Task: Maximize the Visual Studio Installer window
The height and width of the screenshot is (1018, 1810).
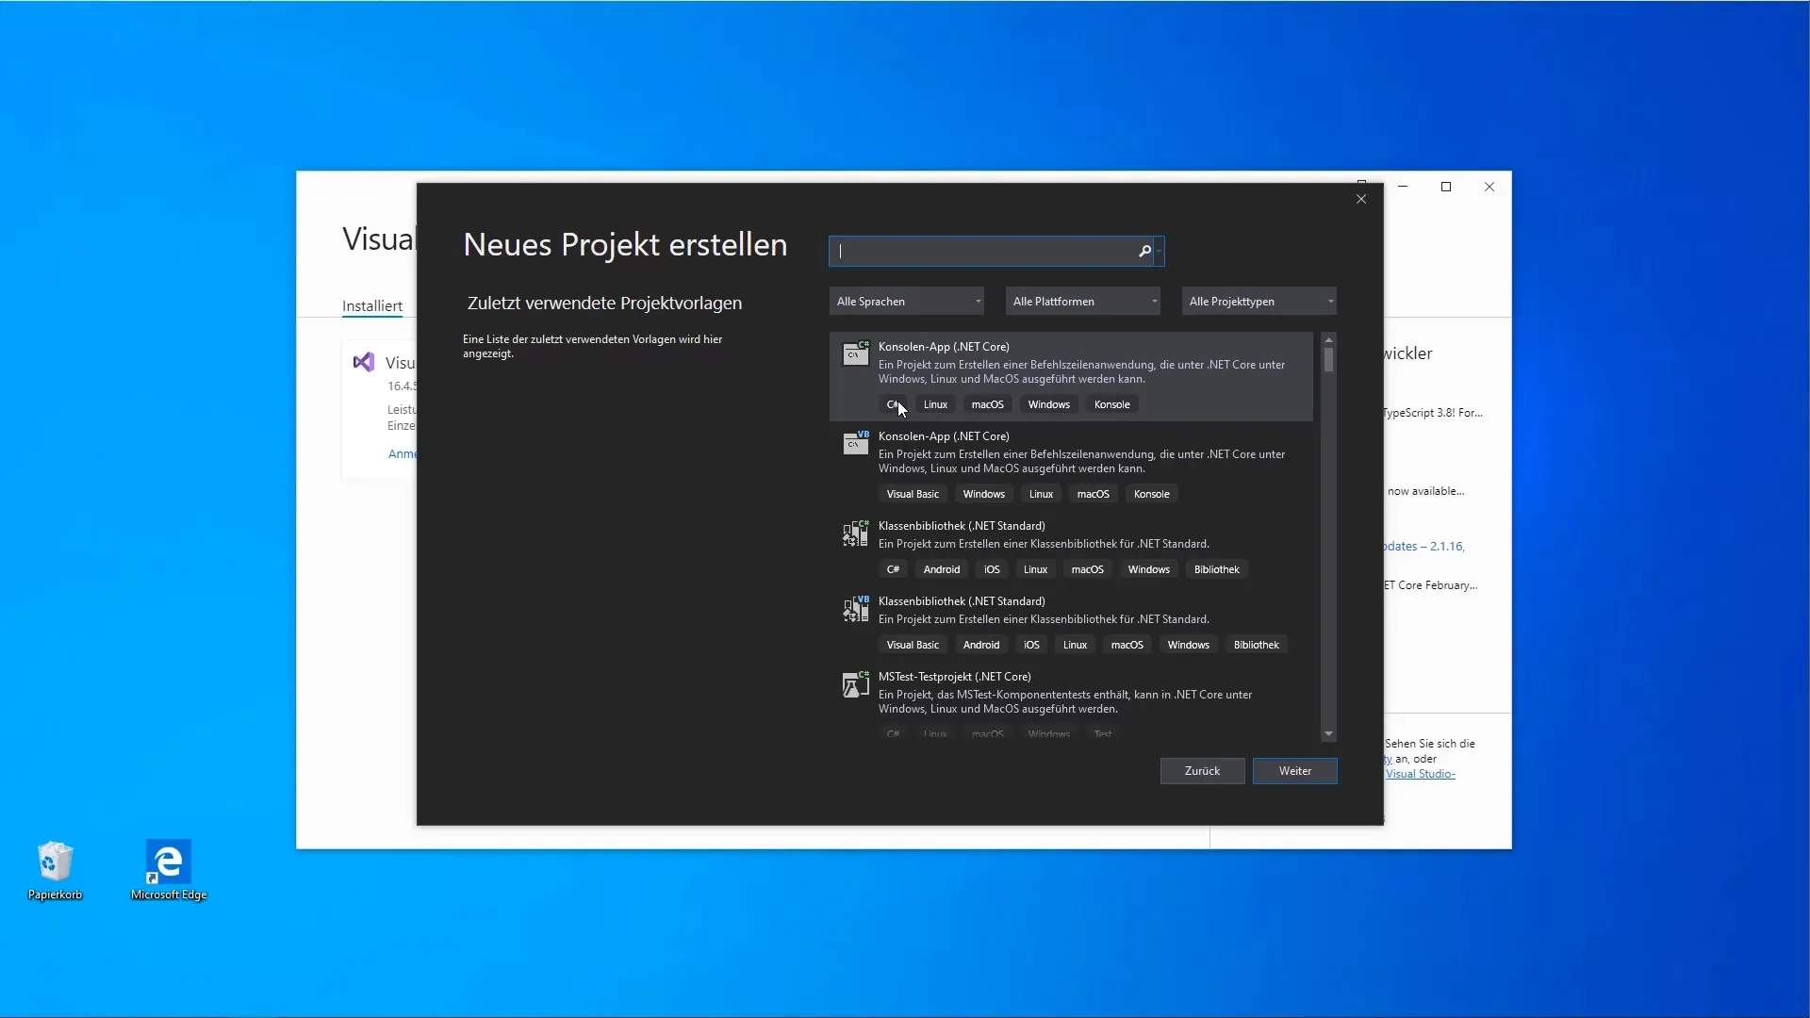Action: [x=1446, y=187]
